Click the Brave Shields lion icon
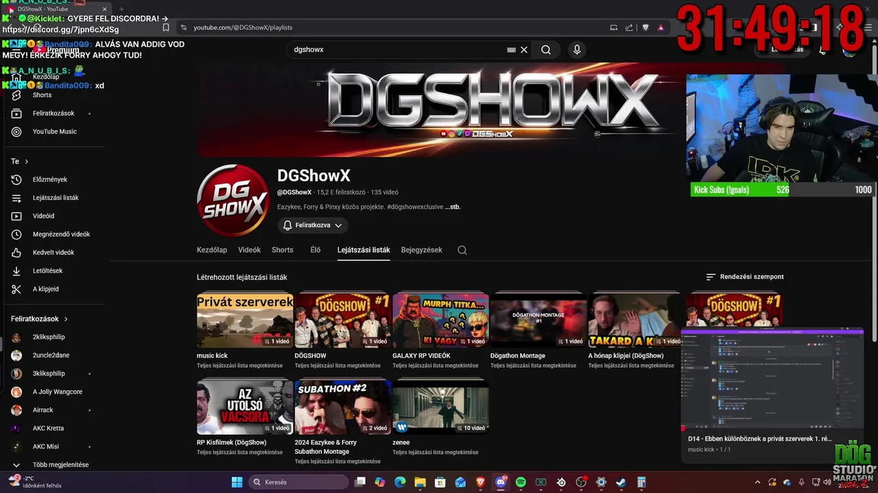 [645, 27]
